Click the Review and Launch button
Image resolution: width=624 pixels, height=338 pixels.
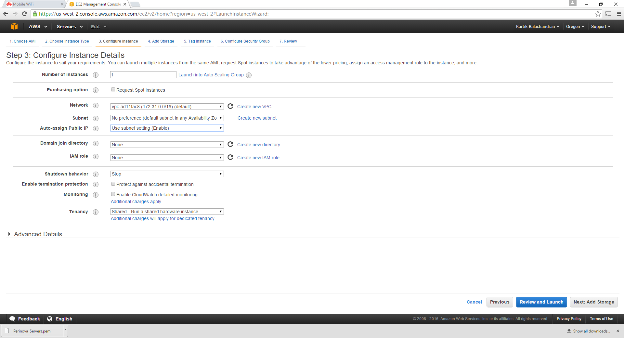(x=541, y=302)
